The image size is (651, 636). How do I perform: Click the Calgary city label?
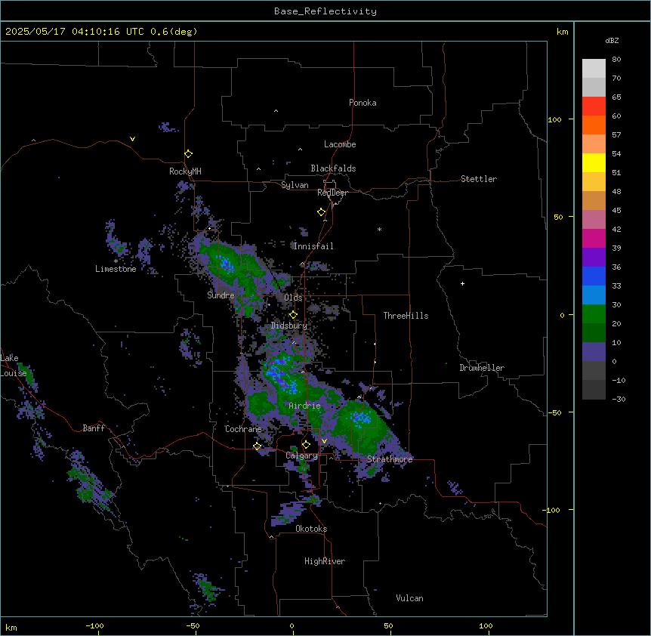[301, 455]
